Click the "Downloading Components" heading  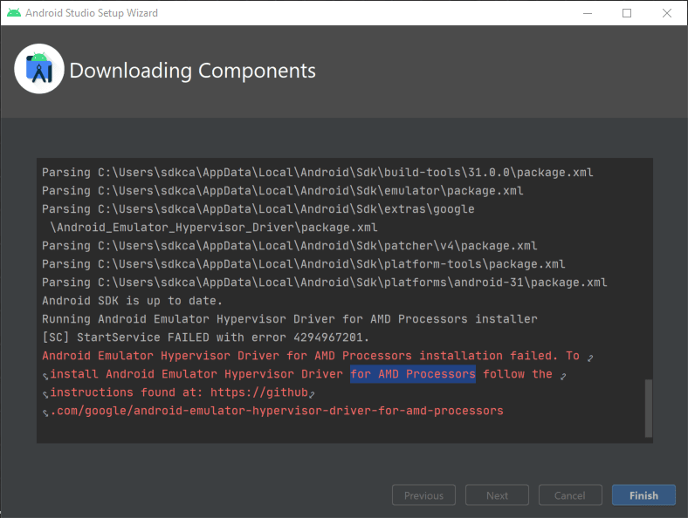(x=193, y=71)
